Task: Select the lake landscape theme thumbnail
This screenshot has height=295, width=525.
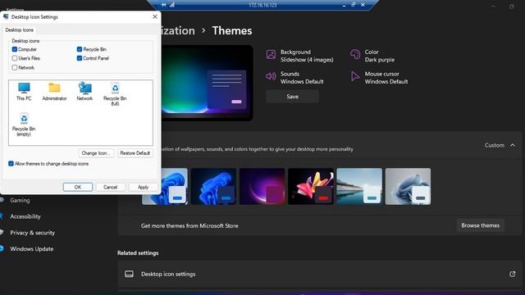Action: 359,186
